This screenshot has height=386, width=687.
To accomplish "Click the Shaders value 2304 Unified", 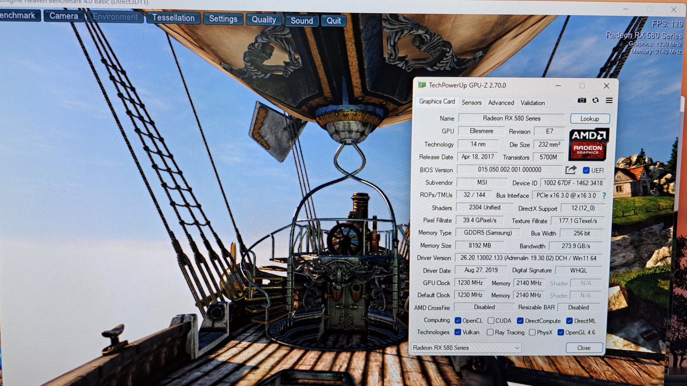I will 484,207.
